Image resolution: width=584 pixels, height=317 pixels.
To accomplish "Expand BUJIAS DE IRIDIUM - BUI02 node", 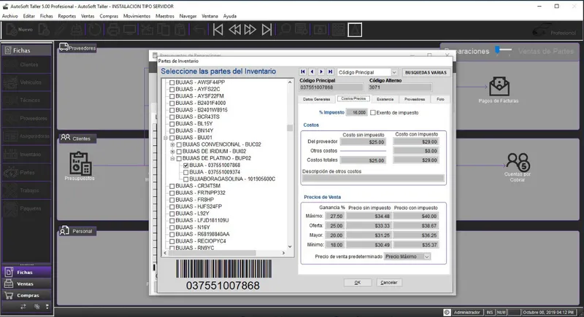I will [x=172, y=152].
